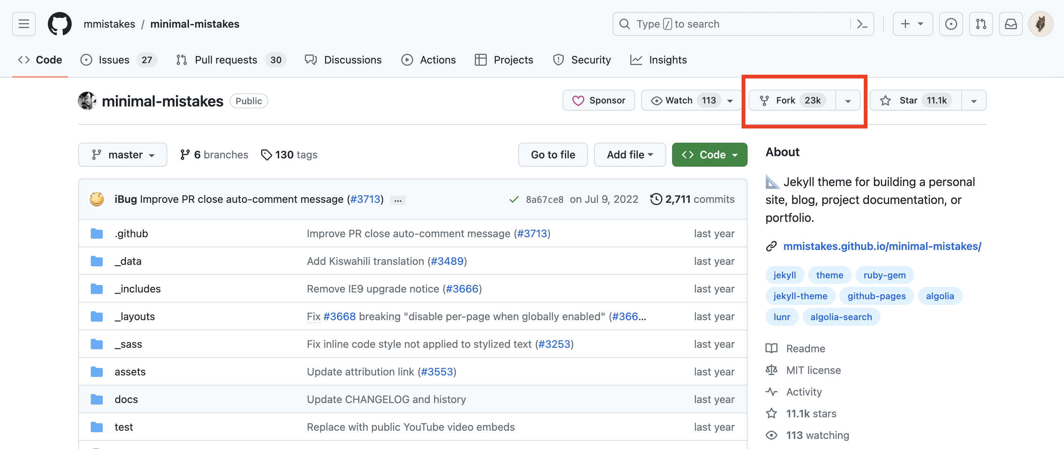Open the _includes folder
Viewport: 1064px width, 449px height.
point(137,289)
